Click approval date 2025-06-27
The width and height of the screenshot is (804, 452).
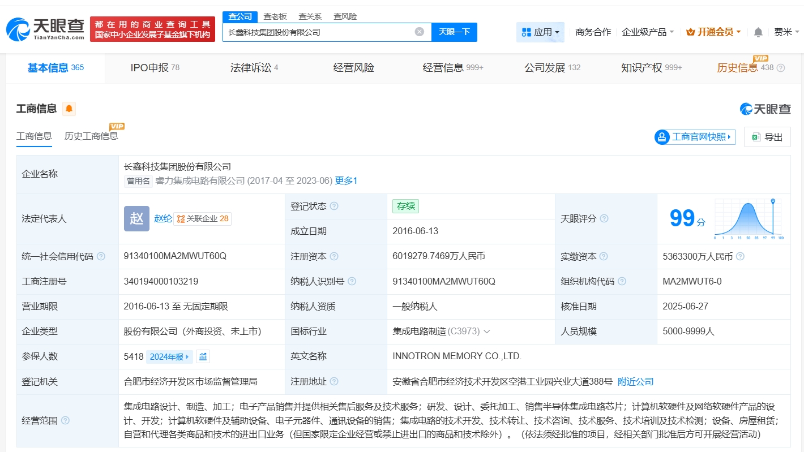[x=685, y=307]
